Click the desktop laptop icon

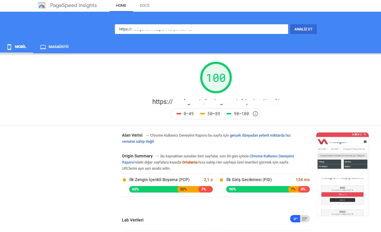tap(43, 47)
